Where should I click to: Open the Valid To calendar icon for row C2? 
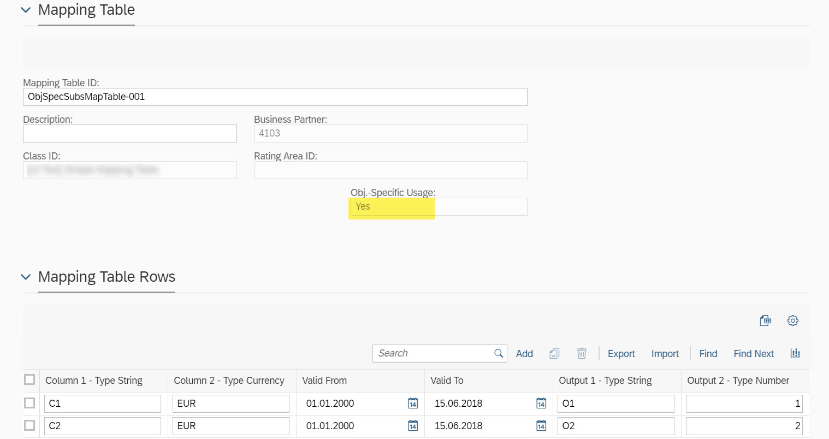point(541,426)
